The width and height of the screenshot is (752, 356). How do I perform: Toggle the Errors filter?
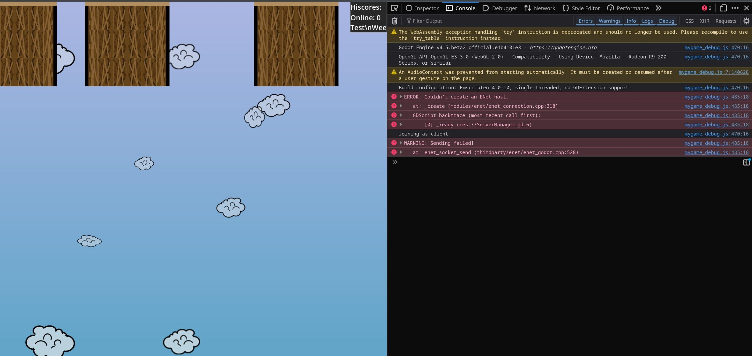tap(585, 21)
